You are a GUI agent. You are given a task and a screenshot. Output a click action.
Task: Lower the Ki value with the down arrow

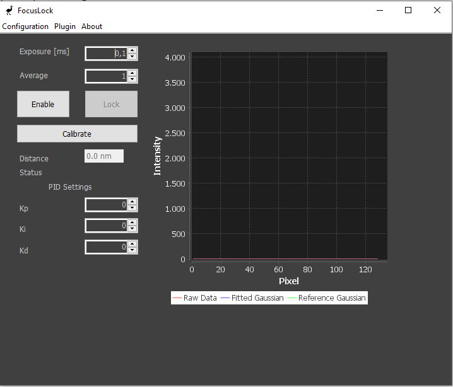132,229
